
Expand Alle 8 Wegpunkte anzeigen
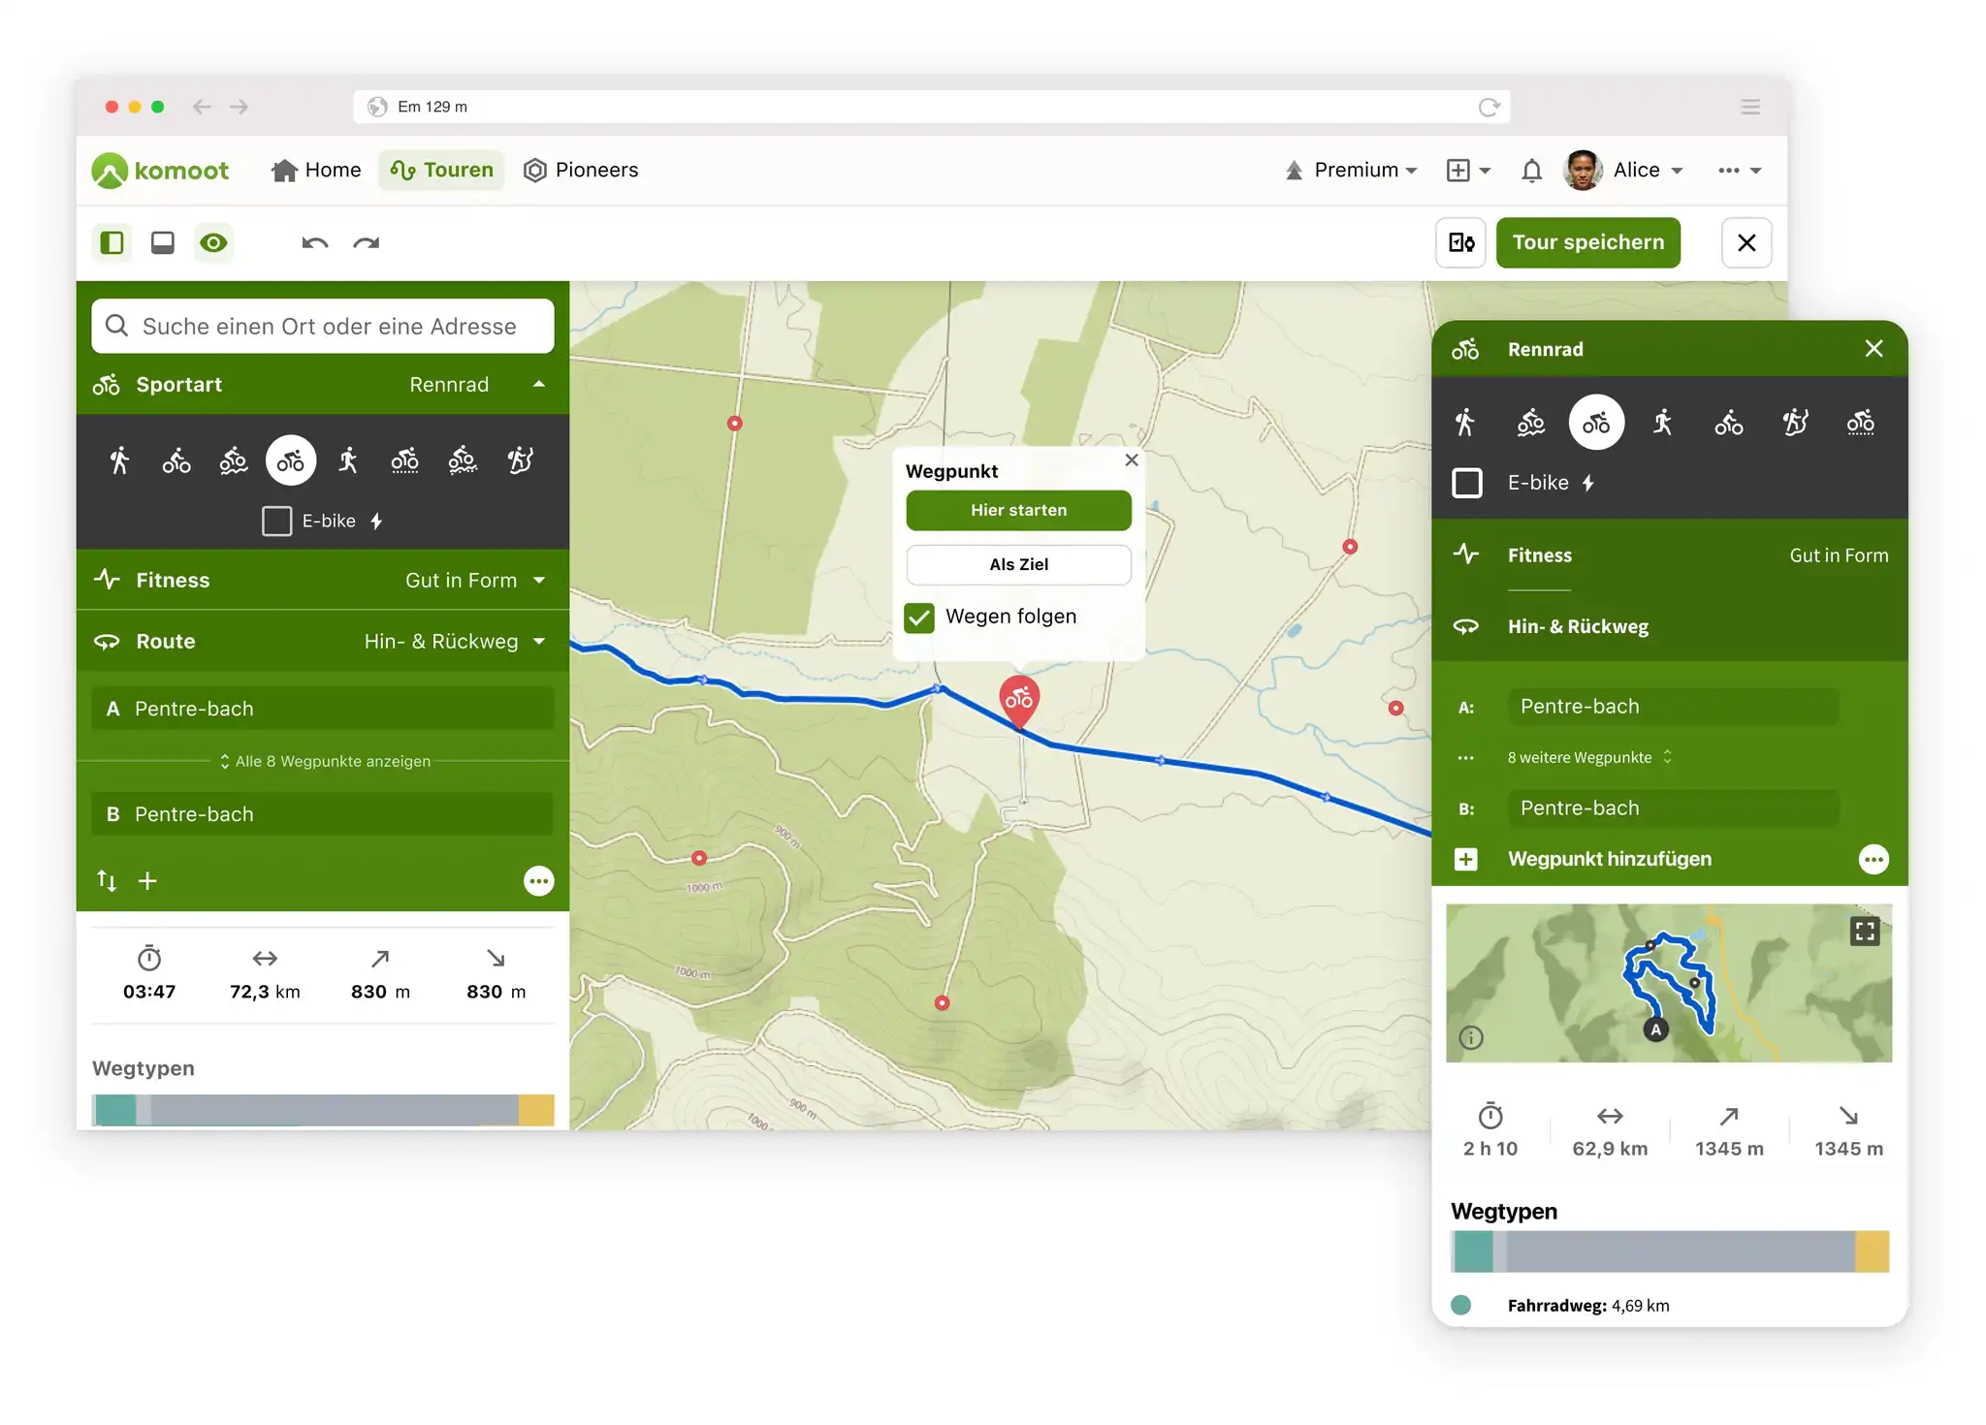(x=324, y=761)
